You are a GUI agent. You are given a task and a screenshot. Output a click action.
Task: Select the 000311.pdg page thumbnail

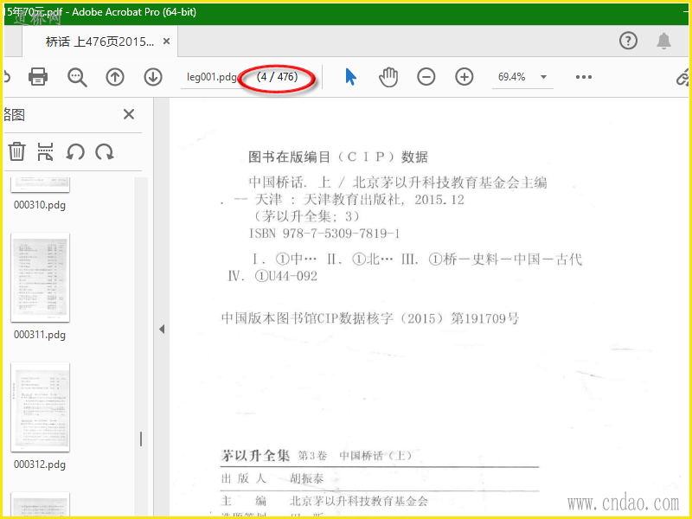40,277
